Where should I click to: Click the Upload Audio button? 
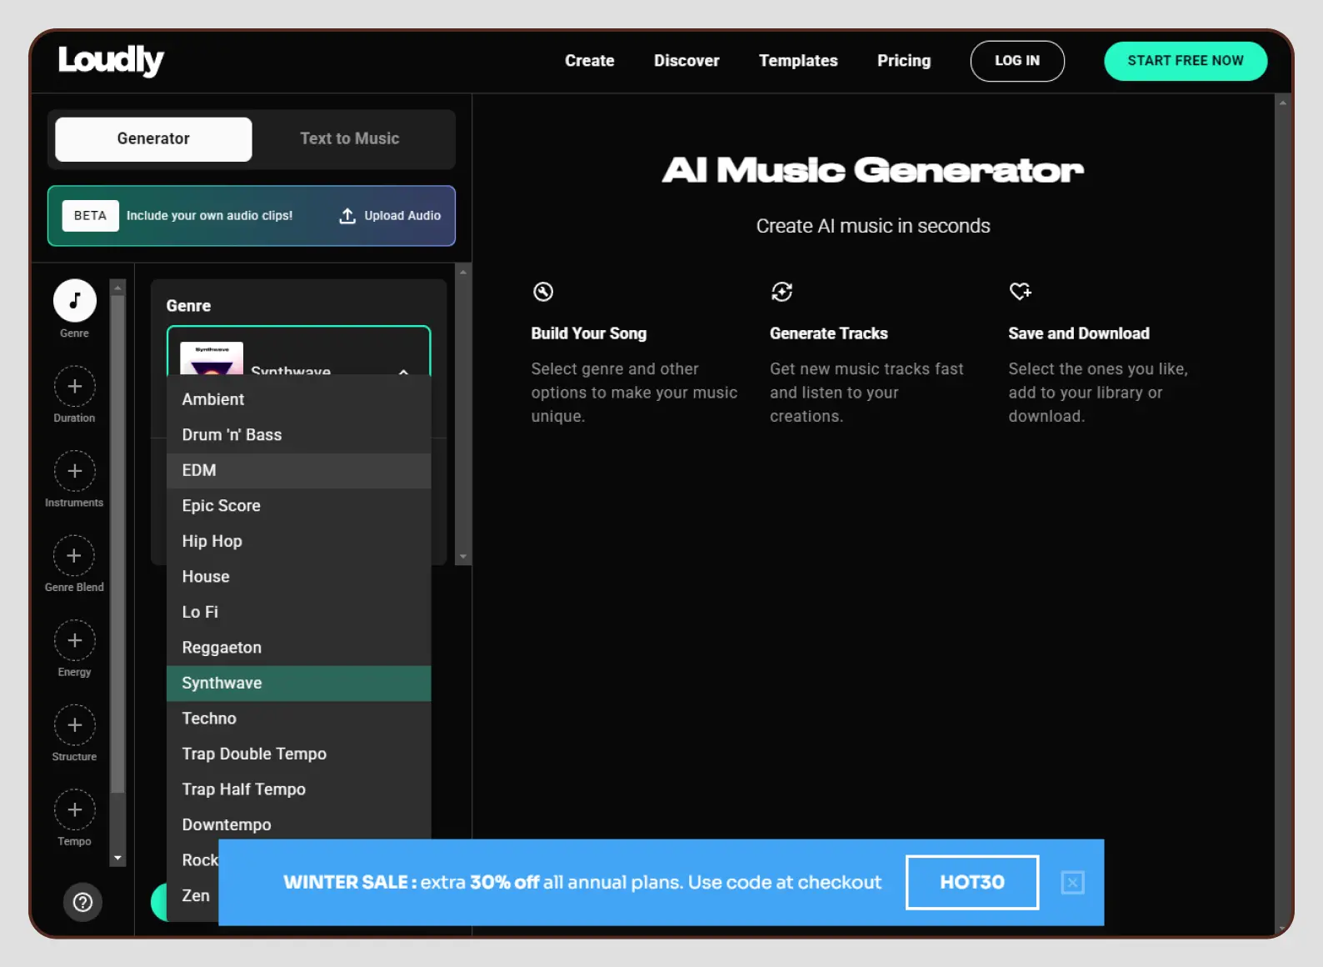click(x=390, y=216)
